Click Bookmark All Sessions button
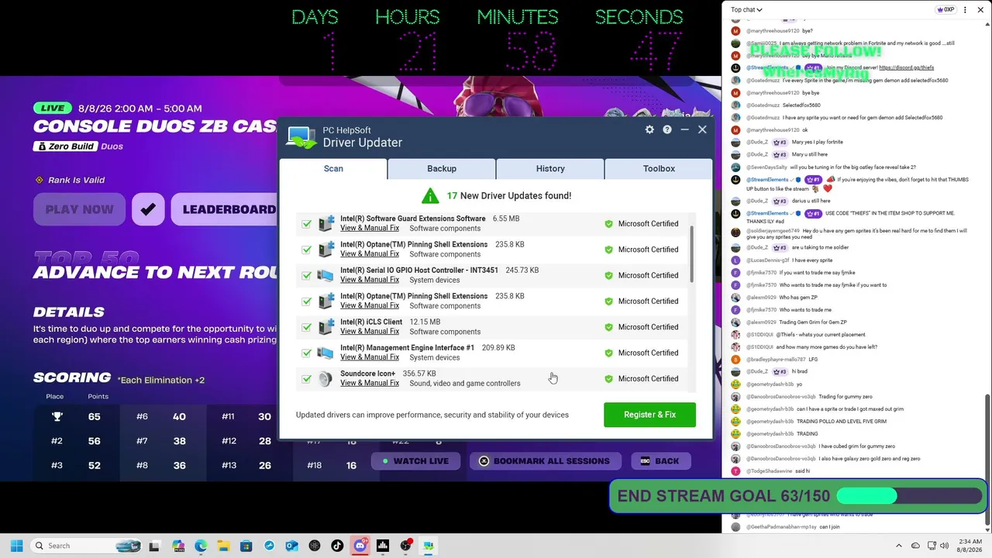 coord(545,461)
